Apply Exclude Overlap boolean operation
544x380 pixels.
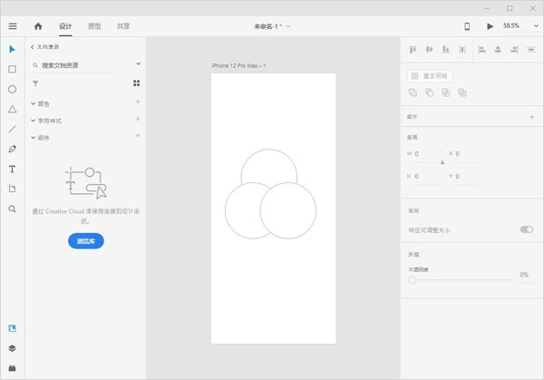462,93
